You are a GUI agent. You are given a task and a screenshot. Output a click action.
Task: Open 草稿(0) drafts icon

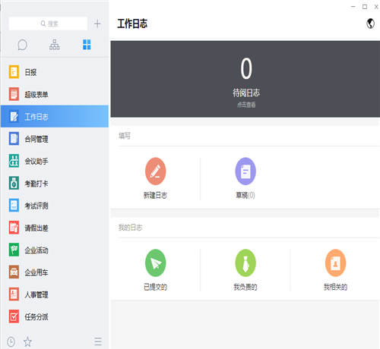click(245, 171)
